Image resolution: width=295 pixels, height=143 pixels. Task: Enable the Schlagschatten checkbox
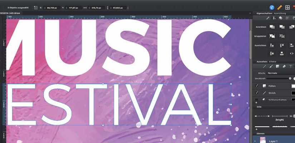click(257, 100)
